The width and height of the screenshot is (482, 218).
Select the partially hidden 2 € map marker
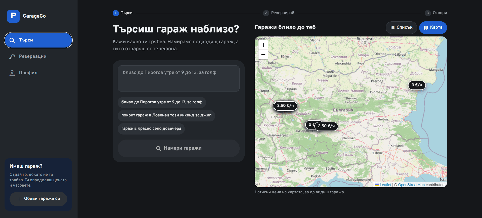(x=310, y=124)
